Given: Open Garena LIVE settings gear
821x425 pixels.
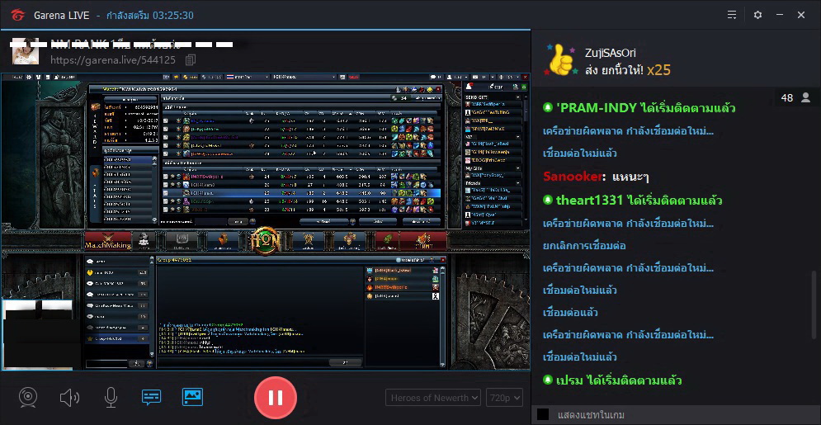Looking at the screenshot, I should (x=757, y=15).
